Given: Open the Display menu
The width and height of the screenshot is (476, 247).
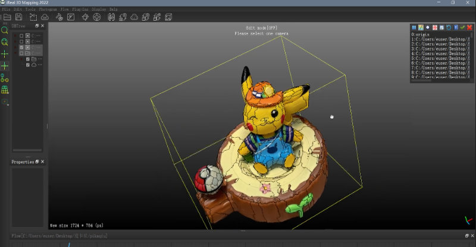Looking at the screenshot, I should [99, 9].
